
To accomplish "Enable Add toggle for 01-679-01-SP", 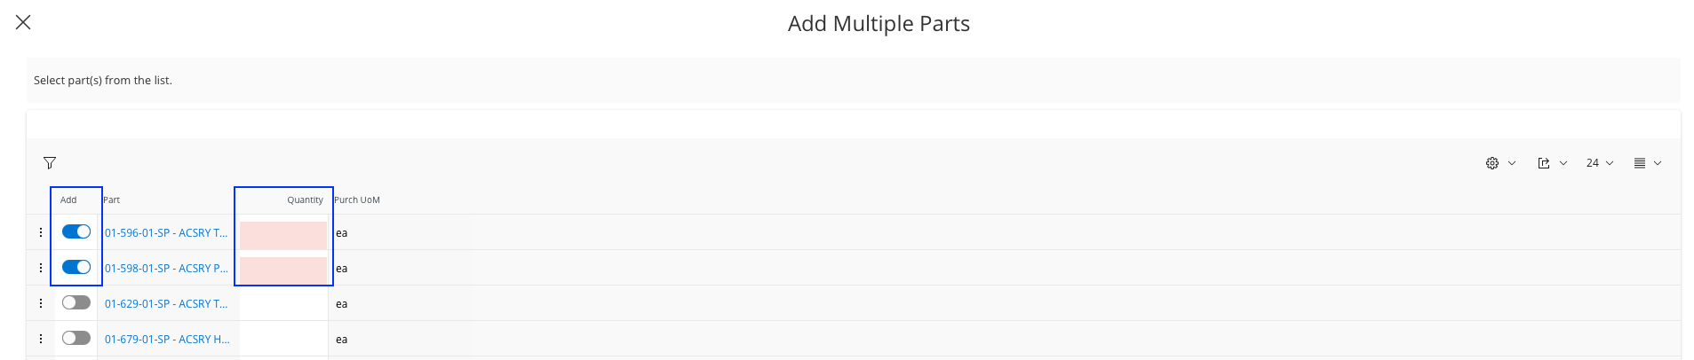I will point(76,339).
